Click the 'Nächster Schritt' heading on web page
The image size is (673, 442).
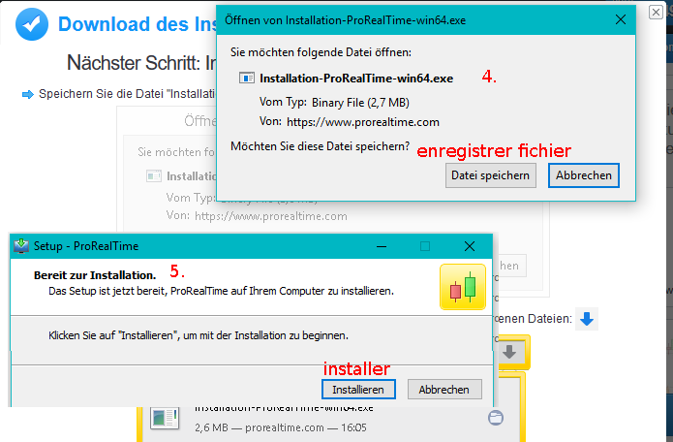[x=141, y=63]
